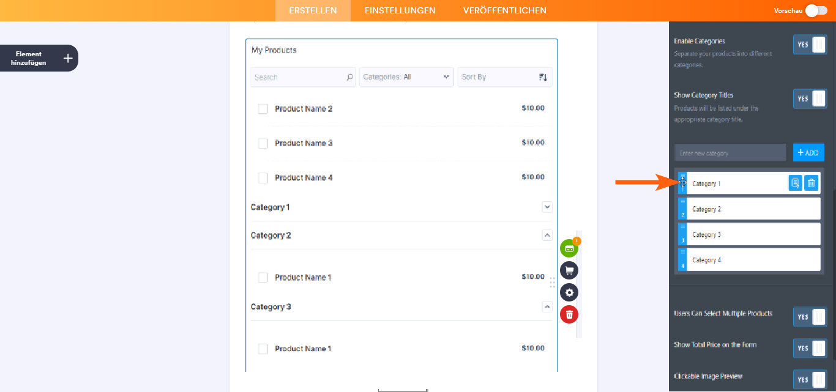Toggle the Clickable Image Preview switch
The height and width of the screenshot is (392, 836).
[x=810, y=380]
